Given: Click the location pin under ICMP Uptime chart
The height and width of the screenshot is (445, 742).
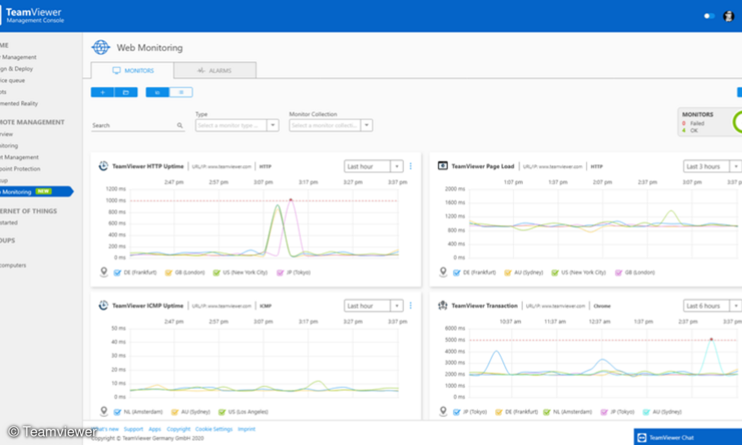Looking at the screenshot, I should (x=103, y=412).
